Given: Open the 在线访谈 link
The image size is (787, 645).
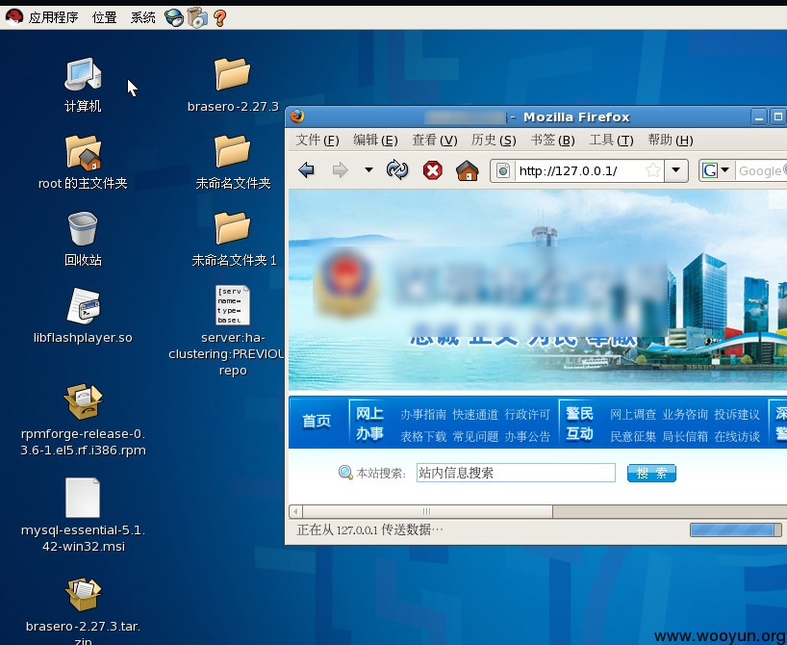Looking at the screenshot, I should coord(737,436).
